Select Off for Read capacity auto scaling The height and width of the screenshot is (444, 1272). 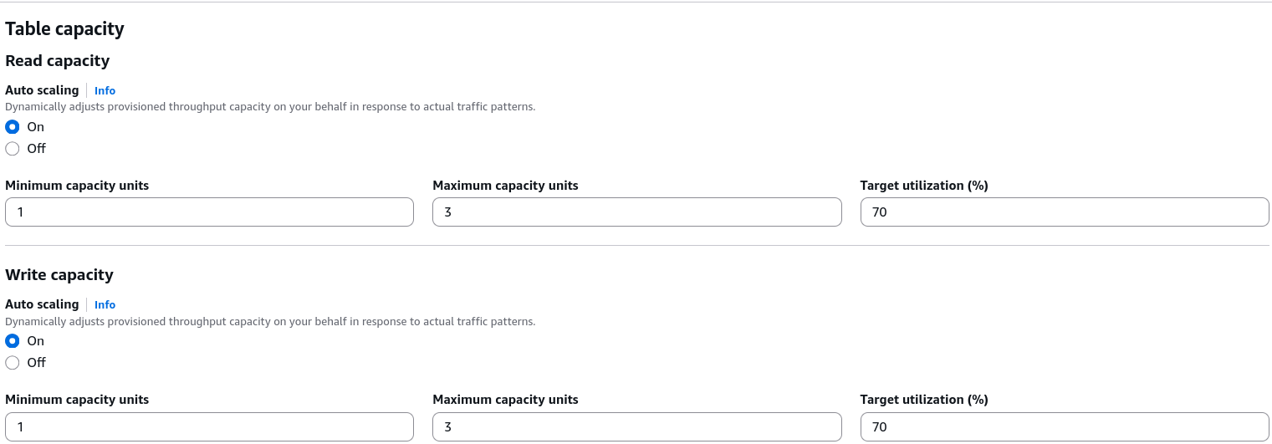click(13, 149)
